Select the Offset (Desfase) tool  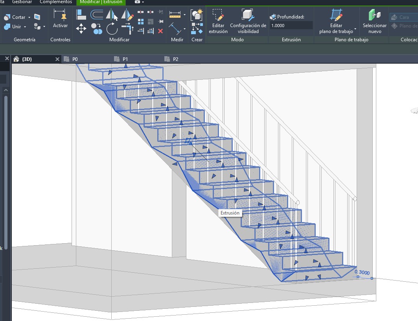(97, 15)
